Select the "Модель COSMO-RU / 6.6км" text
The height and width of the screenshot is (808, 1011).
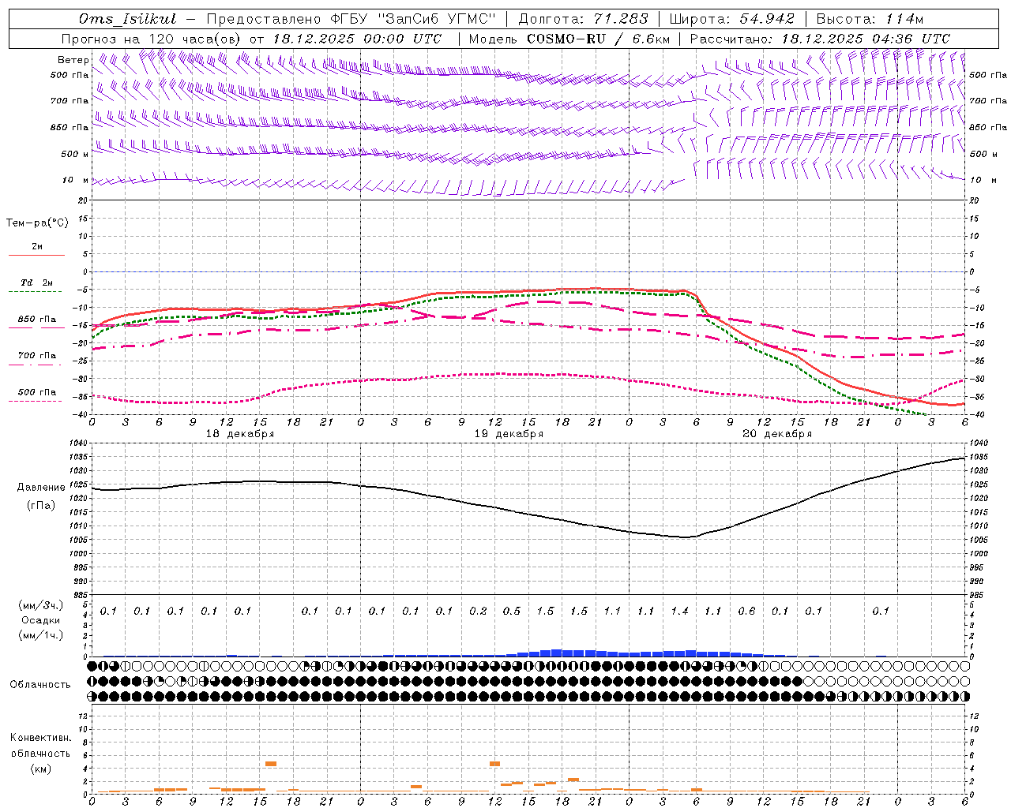(569, 39)
